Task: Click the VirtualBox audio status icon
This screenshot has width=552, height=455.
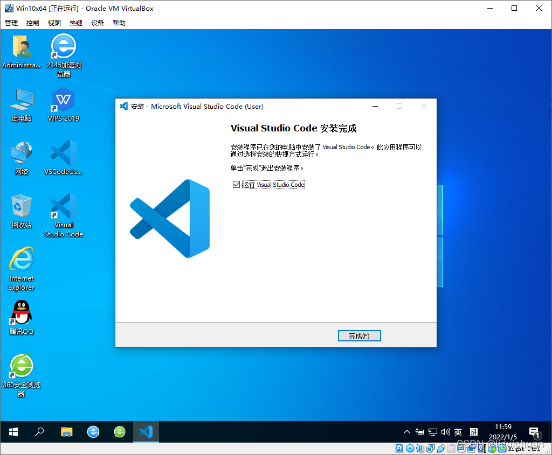Action: pos(420,449)
